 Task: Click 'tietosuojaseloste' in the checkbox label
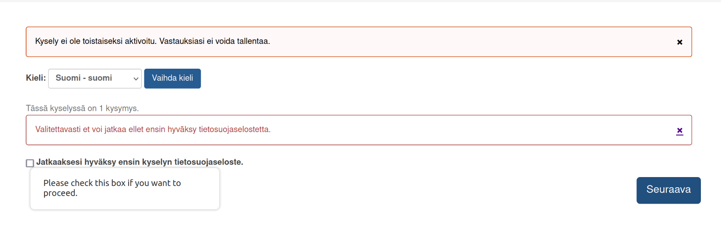209,163
